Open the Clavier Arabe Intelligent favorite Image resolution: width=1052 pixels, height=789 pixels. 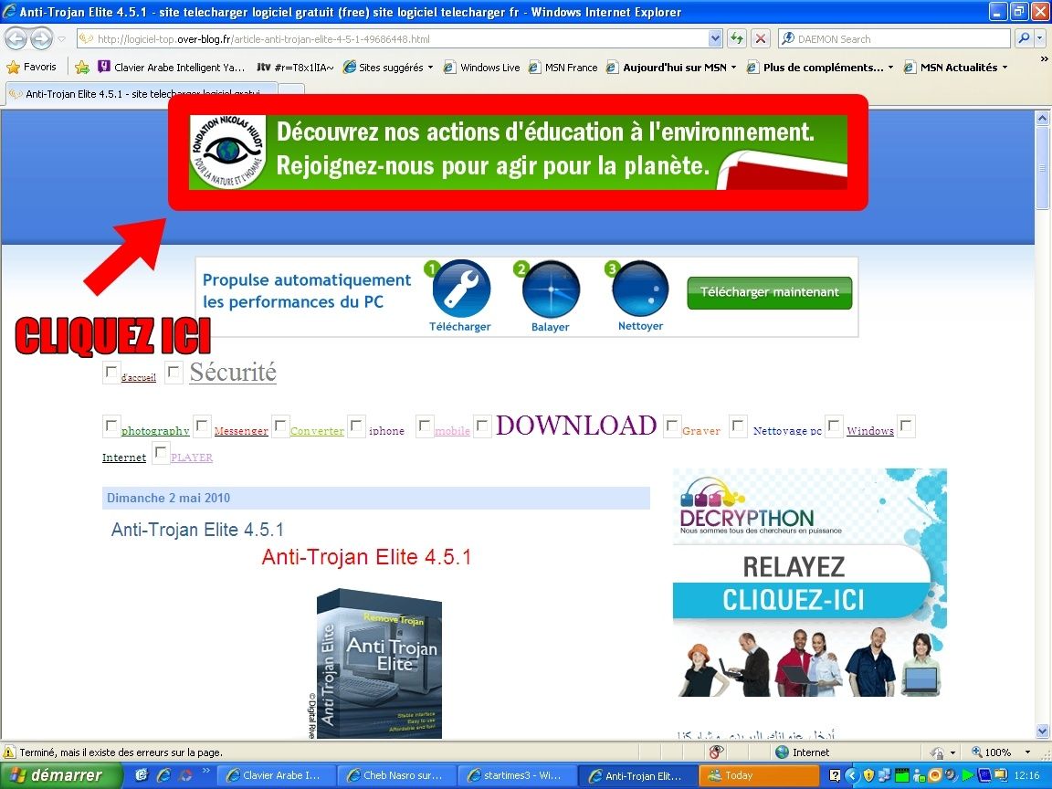pyautogui.click(x=171, y=67)
